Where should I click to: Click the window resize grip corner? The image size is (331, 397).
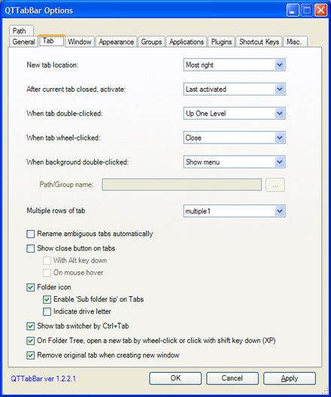point(325,391)
